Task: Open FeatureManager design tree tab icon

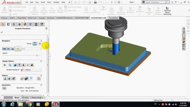Action: (3, 24)
